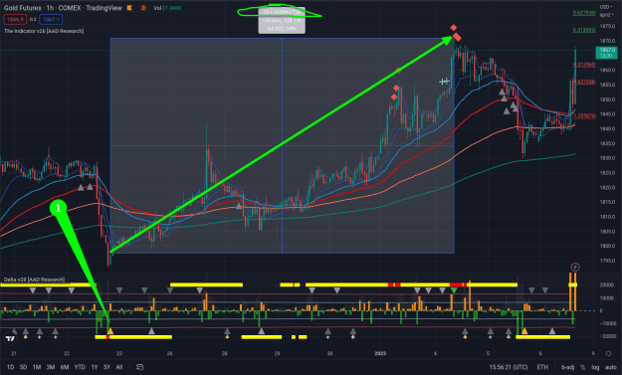Viewport: 622px width, 375px height.
Task: Open the ETH session selector
Action: tap(542, 367)
